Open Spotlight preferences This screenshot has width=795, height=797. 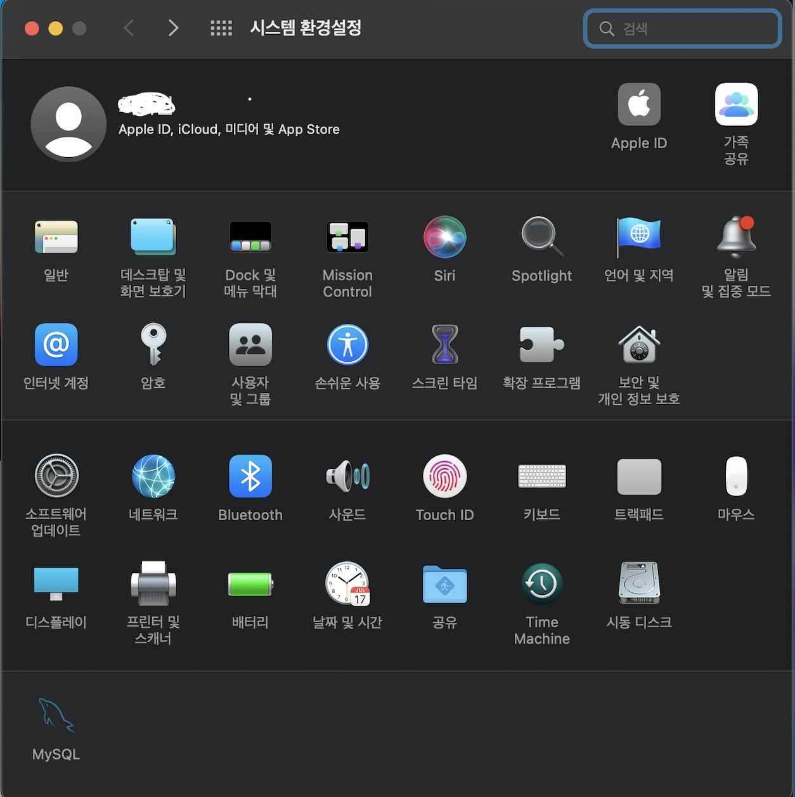click(542, 238)
